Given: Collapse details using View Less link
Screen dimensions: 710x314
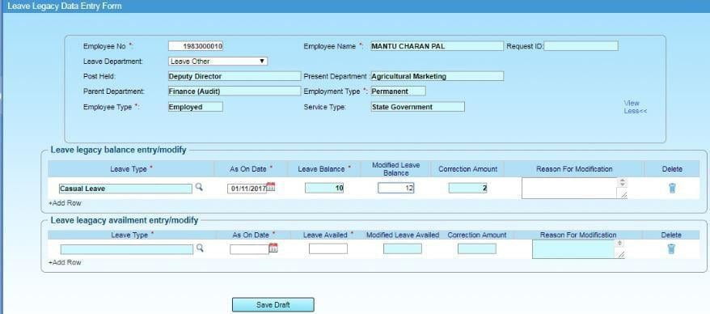Looking at the screenshot, I should click(635, 107).
